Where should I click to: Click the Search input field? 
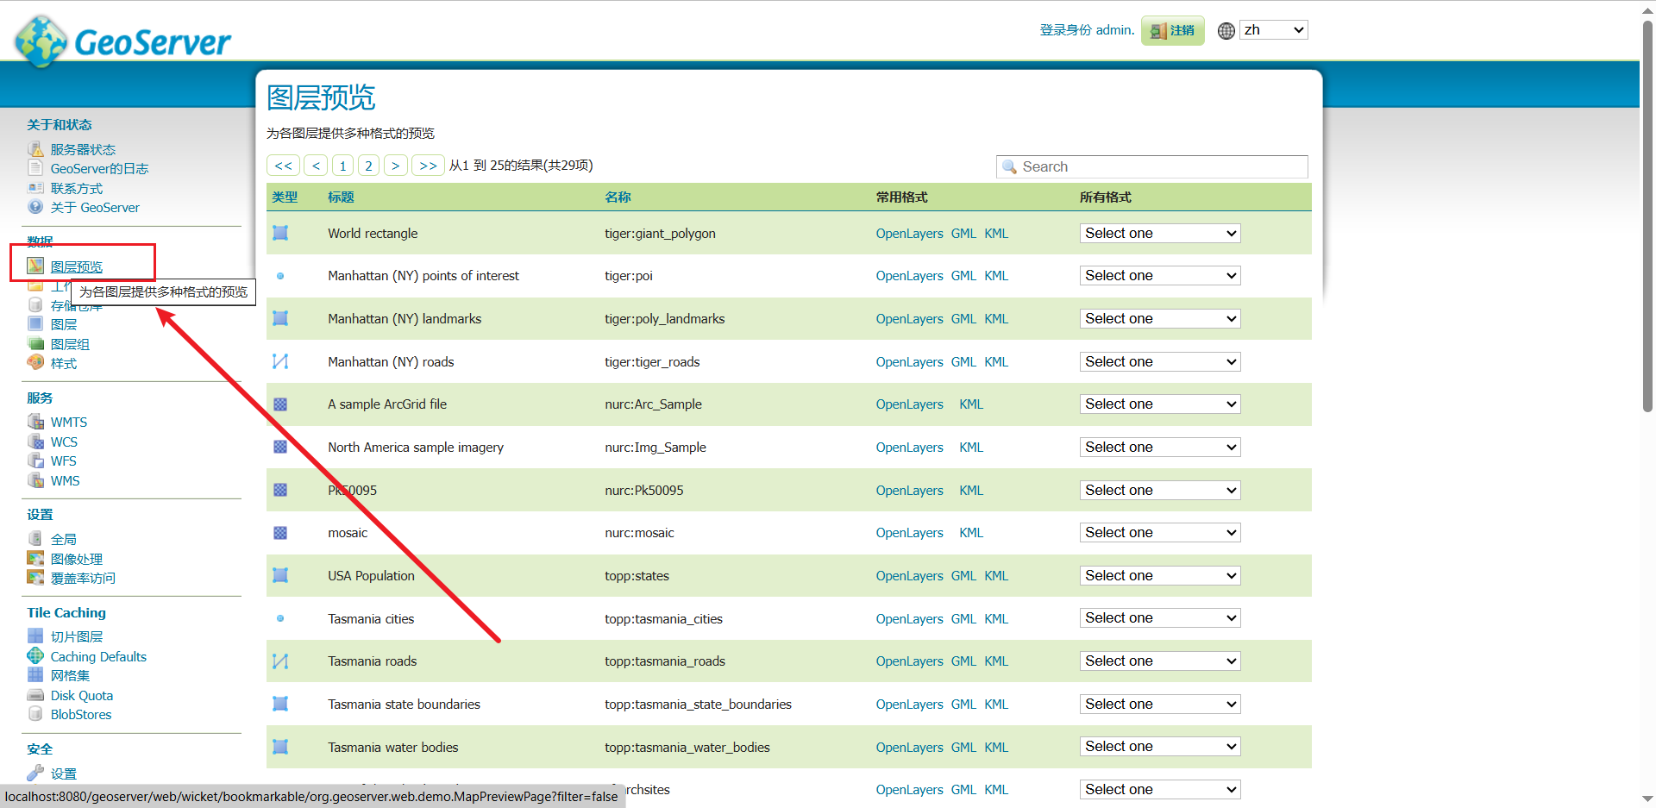click(x=1152, y=166)
